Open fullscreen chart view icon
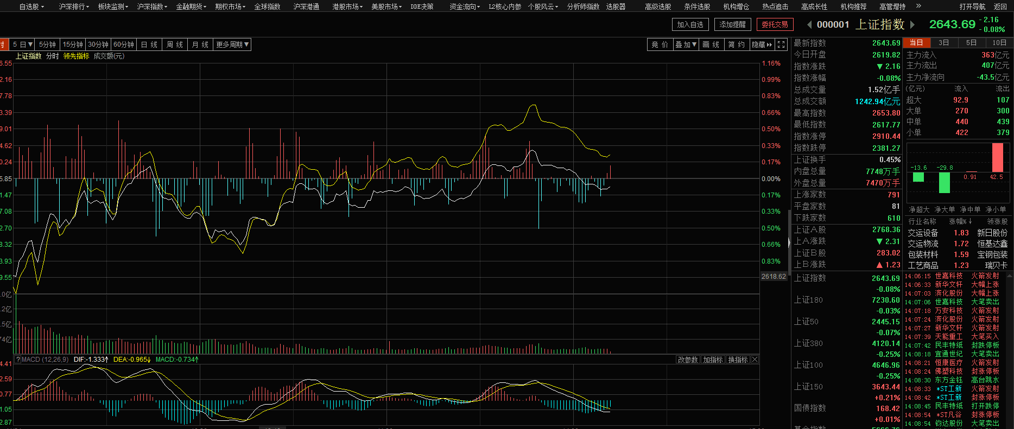Viewport: 1014px width, 429px height. click(781, 44)
